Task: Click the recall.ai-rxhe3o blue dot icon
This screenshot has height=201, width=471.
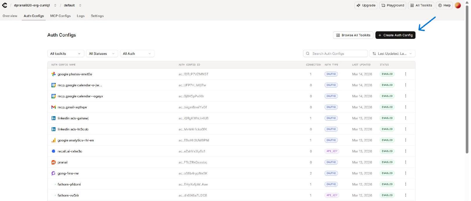Action: [x=53, y=151]
